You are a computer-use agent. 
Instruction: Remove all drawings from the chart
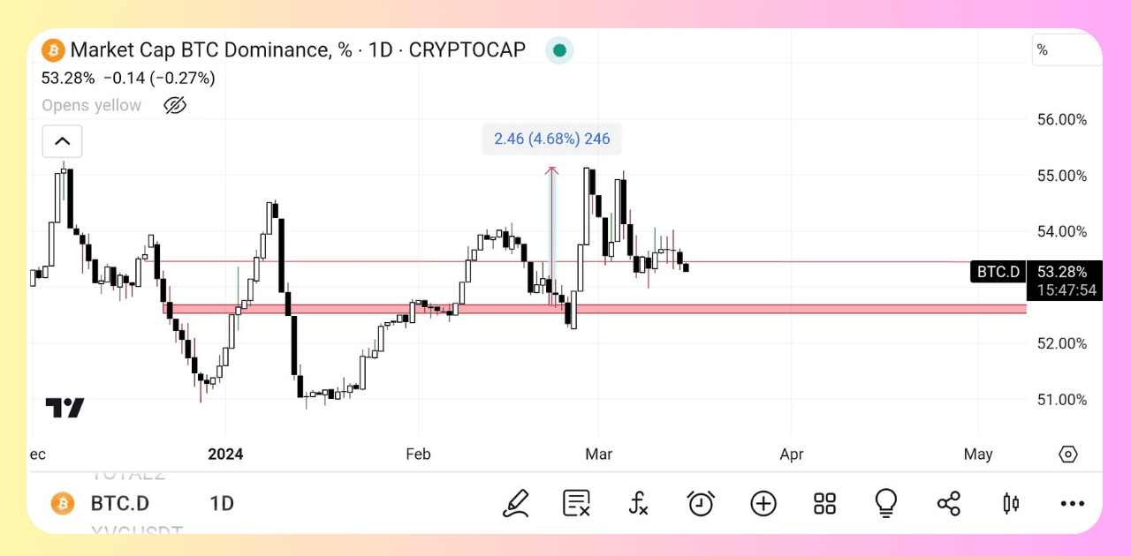pos(576,503)
